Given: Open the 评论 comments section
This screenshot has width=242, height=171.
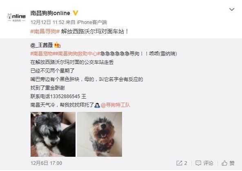Looking at the screenshot, I should pos(208,163).
